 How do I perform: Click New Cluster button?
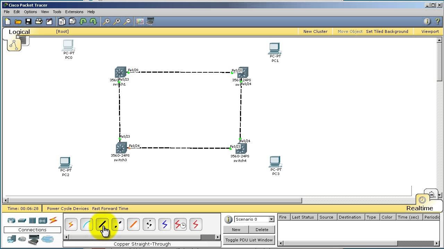(315, 31)
